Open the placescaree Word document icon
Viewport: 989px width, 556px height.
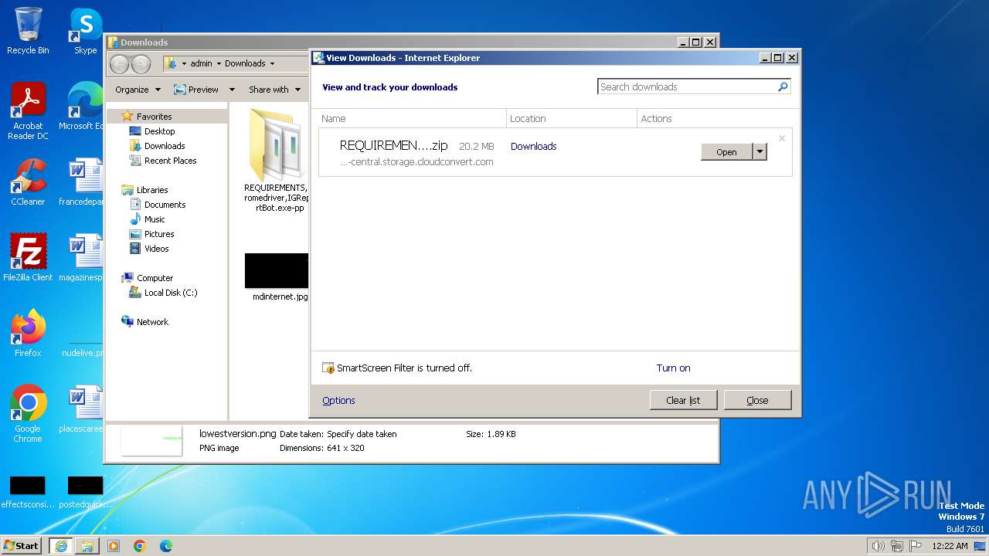click(x=81, y=409)
